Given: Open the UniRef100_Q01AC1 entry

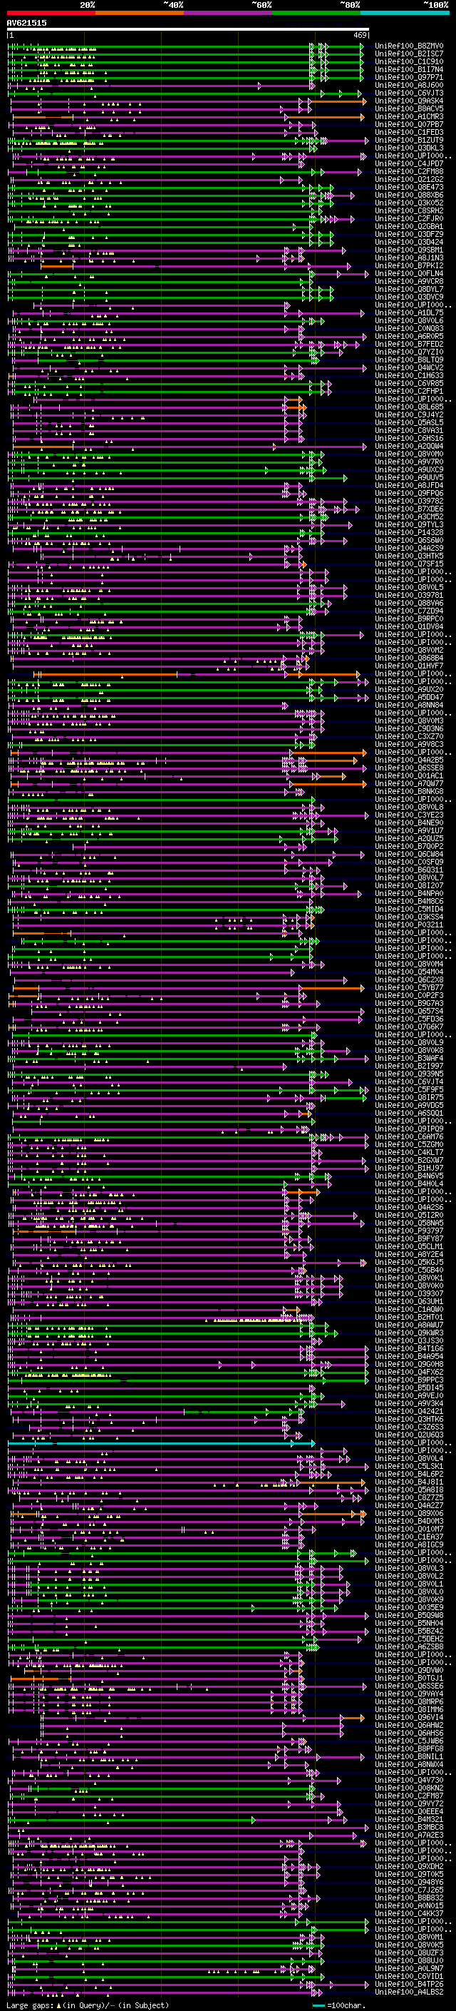Looking at the screenshot, I should pos(408,776).
